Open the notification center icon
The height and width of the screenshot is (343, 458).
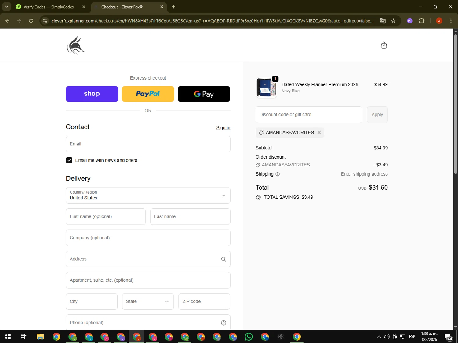[x=448, y=337]
